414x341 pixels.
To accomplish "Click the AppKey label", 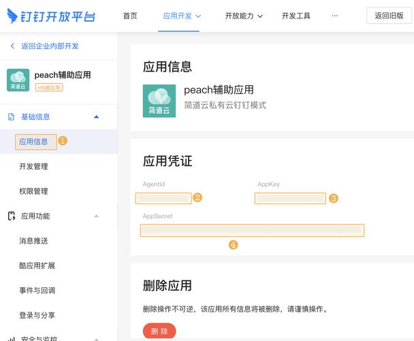I will tap(268, 184).
